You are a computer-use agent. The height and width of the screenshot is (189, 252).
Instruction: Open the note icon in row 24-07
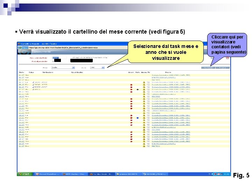pyautogui.click(x=148, y=129)
